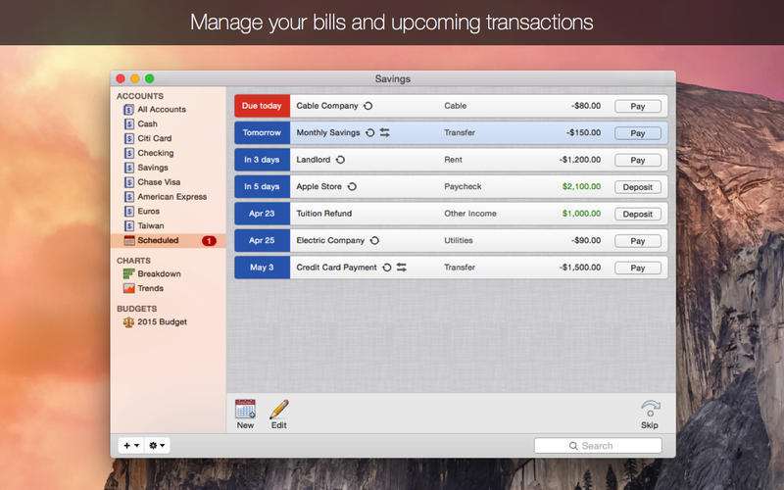Click the Edit pencil icon
Viewport: 784px width, 490px height.
[279, 409]
